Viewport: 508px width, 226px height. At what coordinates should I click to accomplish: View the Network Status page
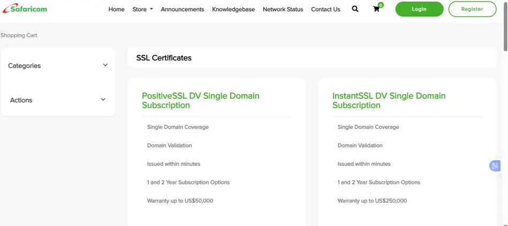coord(283,10)
